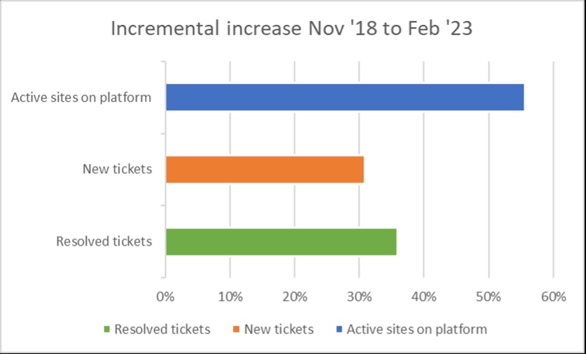This screenshot has width=586, height=354.
Task: Select the Active sites on platform legend text
Action: pyautogui.click(x=417, y=329)
